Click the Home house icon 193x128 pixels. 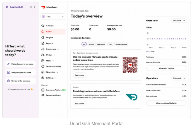[43, 32]
